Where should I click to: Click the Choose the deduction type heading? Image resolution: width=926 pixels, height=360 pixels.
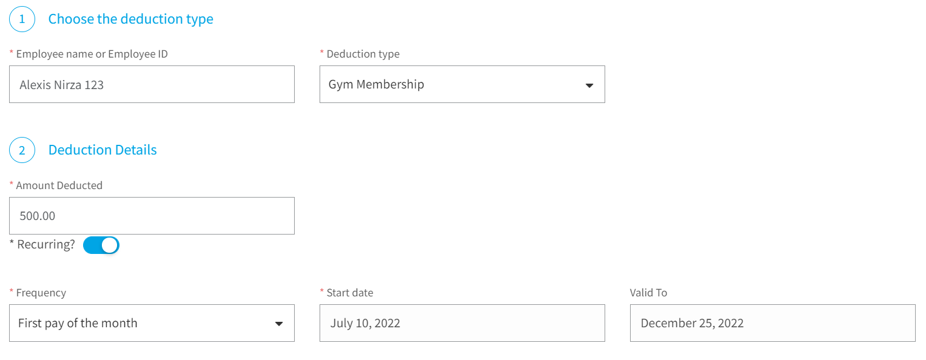click(x=131, y=19)
